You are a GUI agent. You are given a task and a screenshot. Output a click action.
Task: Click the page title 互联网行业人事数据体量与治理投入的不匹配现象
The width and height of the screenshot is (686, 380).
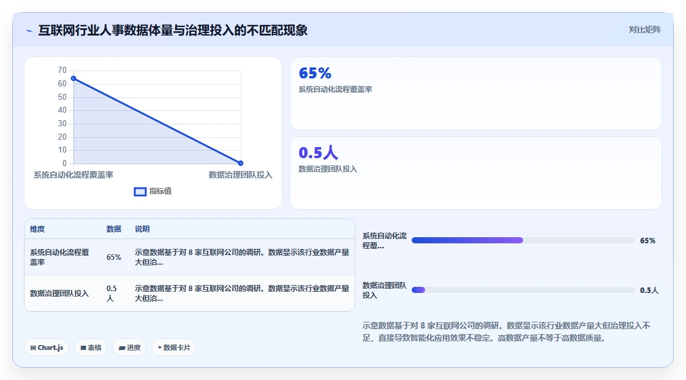[x=173, y=30]
